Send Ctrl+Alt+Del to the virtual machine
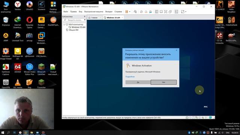Image resolution: width=240 pixels, height=135 pixels. click(135, 12)
